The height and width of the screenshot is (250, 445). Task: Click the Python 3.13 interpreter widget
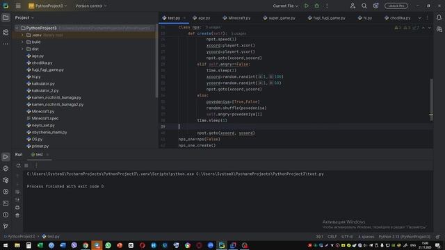pyautogui.click(x=404, y=236)
